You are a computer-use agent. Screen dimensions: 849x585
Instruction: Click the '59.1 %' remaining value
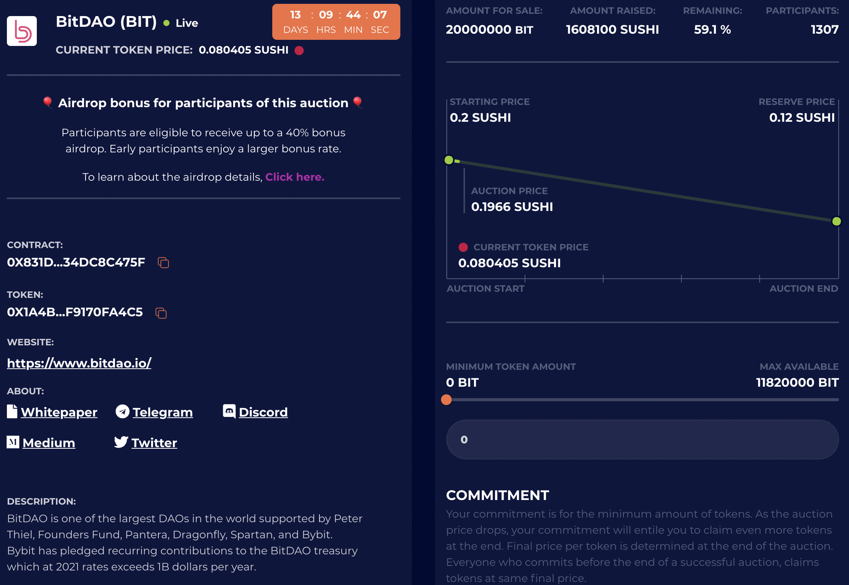click(712, 29)
